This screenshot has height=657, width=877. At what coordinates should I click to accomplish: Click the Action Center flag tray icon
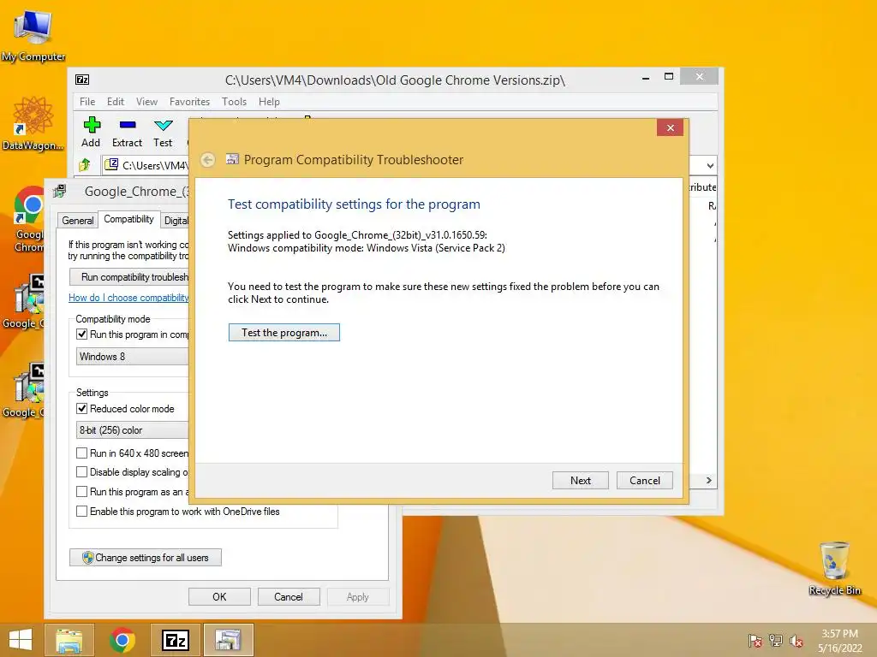tap(755, 641)
